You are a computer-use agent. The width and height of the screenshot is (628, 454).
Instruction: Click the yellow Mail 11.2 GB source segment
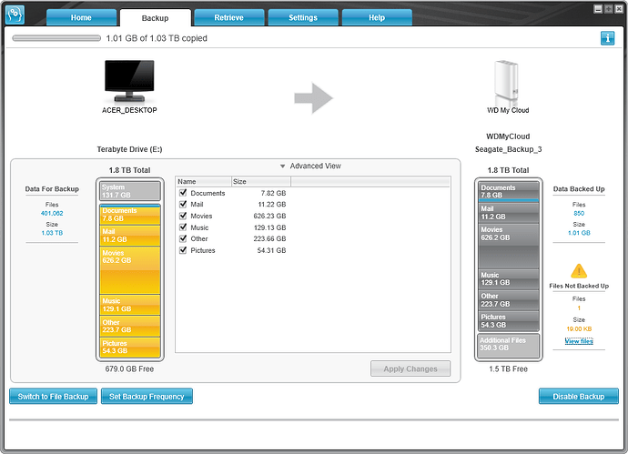pyautogui.click(x=130, y=236)
